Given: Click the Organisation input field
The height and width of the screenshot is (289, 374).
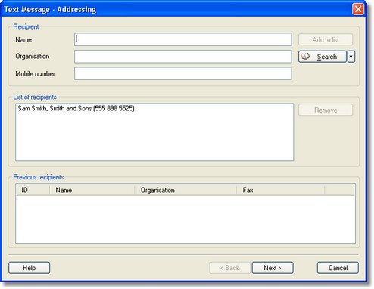Looking at the screenshot, I should coord(183,57).
